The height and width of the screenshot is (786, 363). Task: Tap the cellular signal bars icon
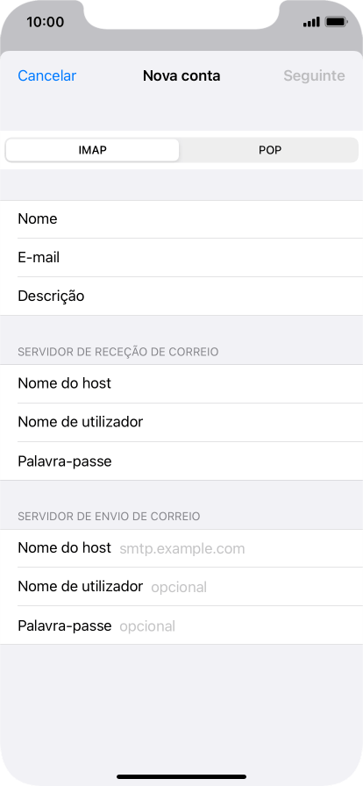coord(311,22)
